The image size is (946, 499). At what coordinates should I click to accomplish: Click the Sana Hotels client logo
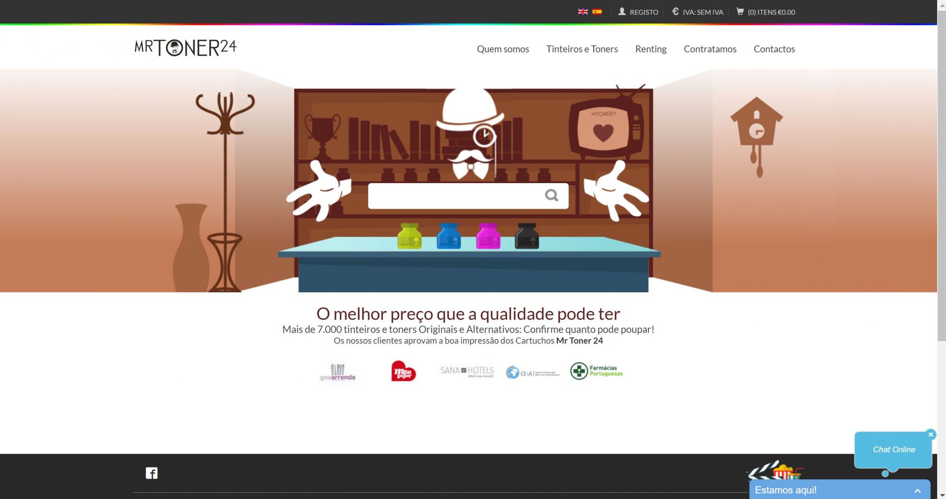467,371
